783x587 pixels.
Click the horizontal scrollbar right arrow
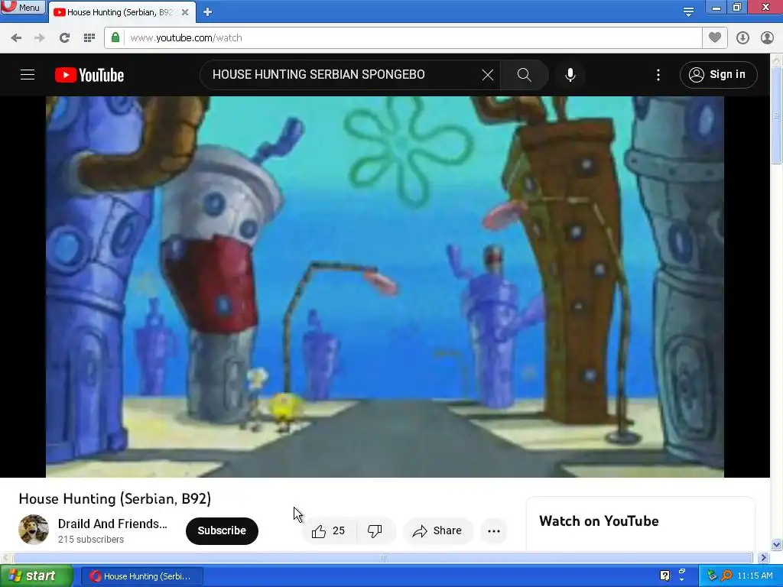pos(763,557)
